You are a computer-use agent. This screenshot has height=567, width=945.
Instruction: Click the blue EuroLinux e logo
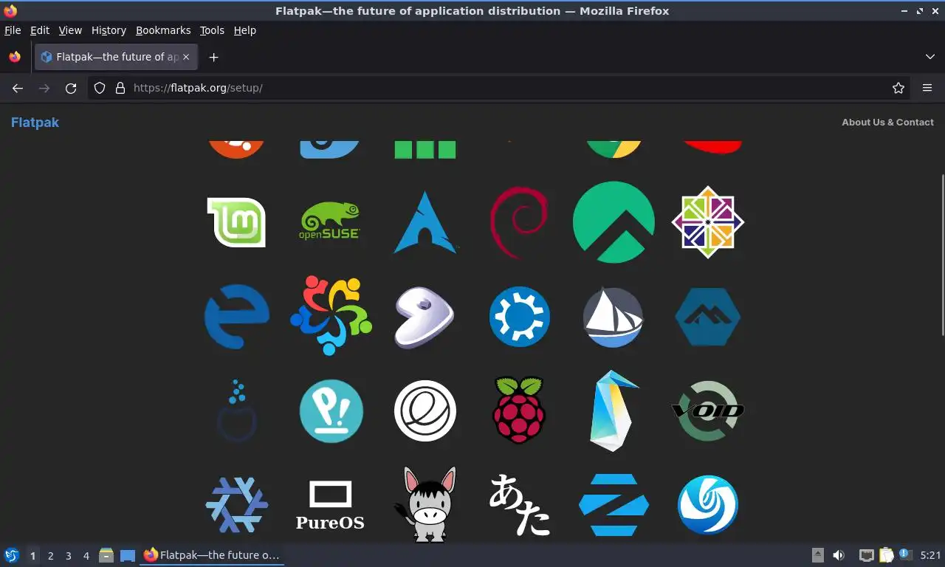pos(236,317)
